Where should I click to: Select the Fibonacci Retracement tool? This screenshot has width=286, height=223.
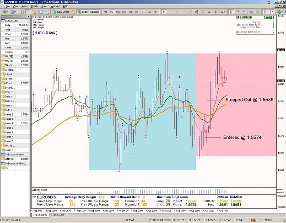tap(203, 12)
